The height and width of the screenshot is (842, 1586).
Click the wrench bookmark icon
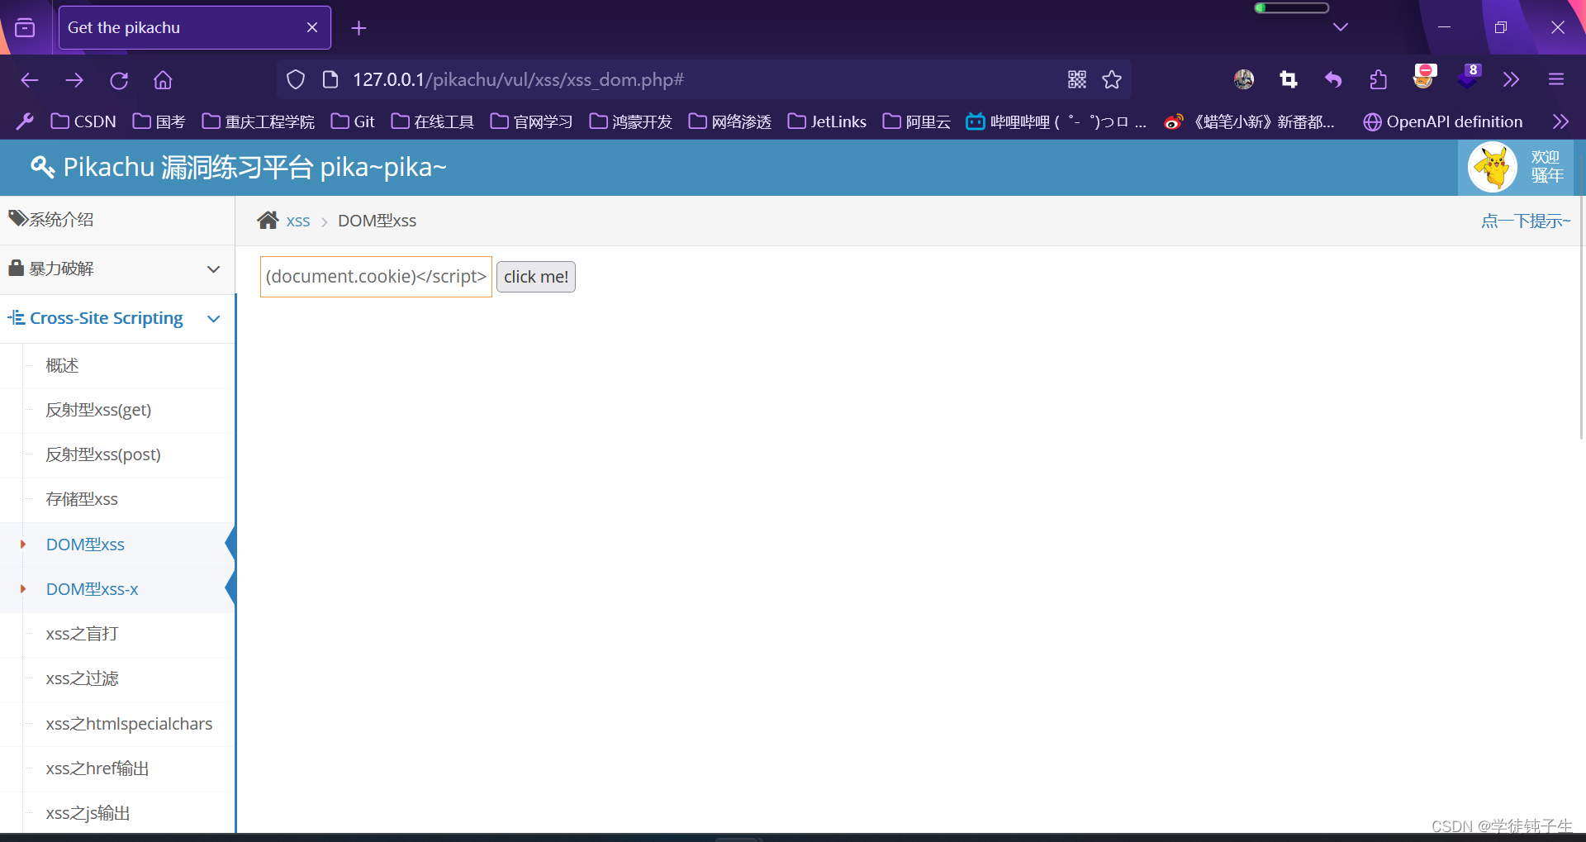click(x=25, y=121)
